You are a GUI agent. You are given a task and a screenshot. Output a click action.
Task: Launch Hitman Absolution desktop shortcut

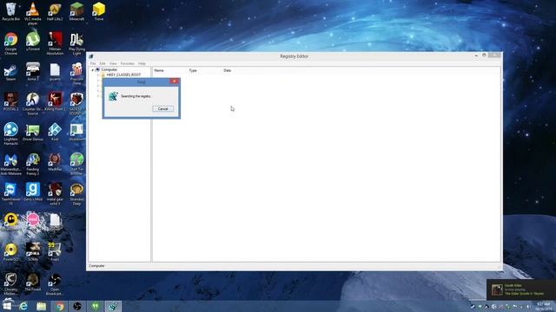tap(55, 44)
